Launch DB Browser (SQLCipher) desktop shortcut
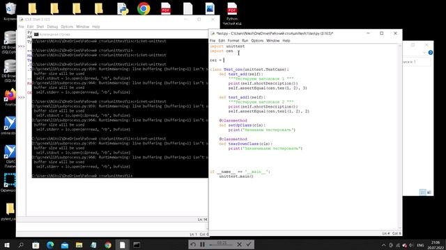Viewport: 446px width, 250px height. 9,42
